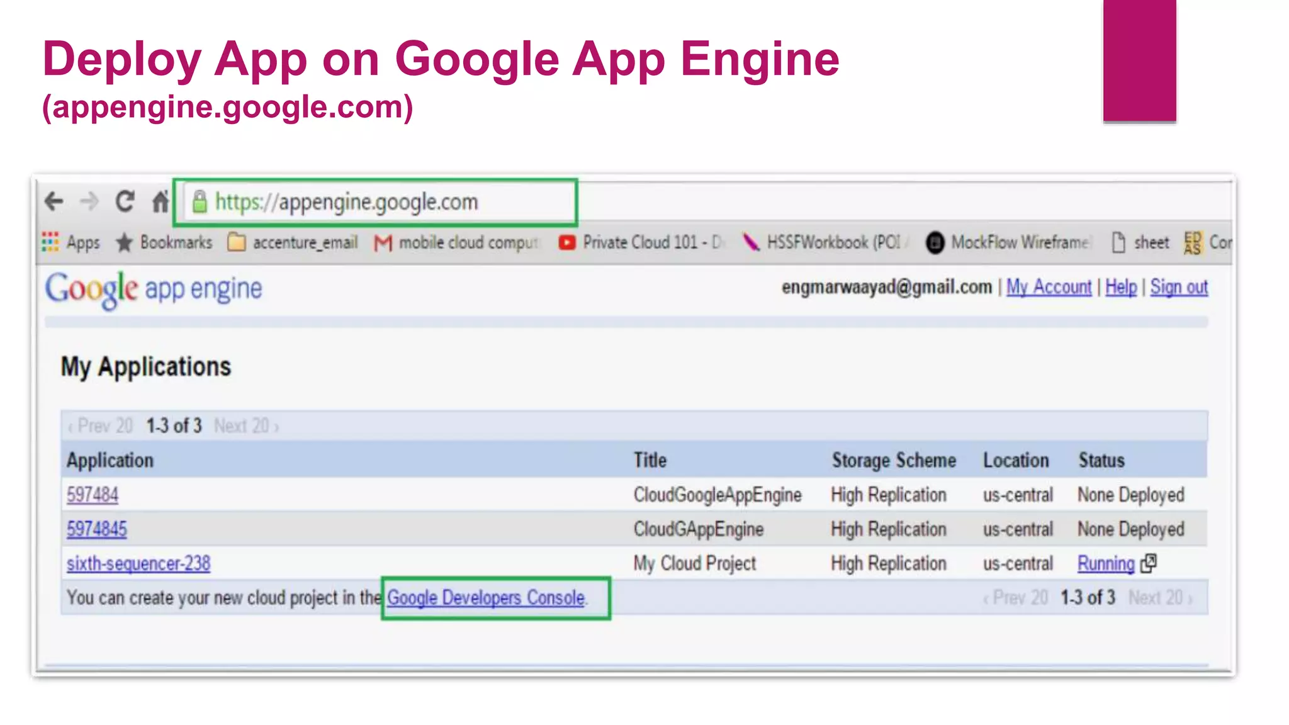
Task: Click Prev 20 in top pager
Action: coord(101,426)
